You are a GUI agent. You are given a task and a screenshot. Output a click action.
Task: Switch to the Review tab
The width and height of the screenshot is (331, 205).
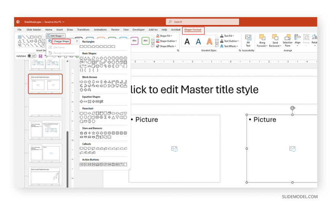pyautogui.click(x=115, y=30)
